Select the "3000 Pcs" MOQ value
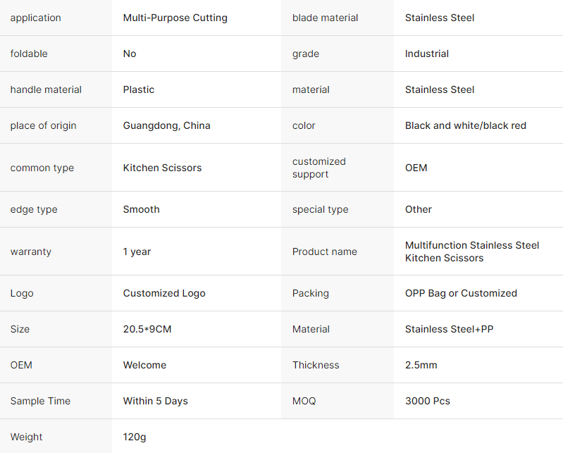563x453 pixels. click(x=427, y=401)
